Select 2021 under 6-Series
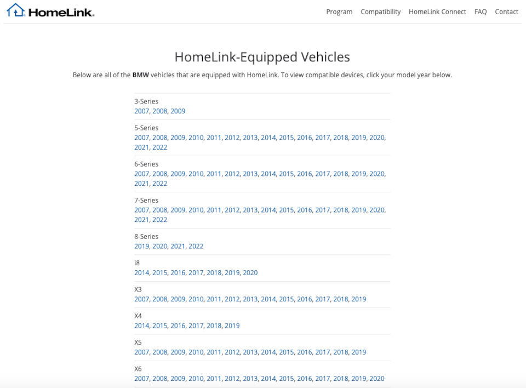 141,184
